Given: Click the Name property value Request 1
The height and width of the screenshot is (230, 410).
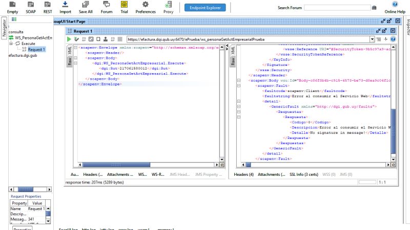Looking at the screenshot, I should click(36, 209).
